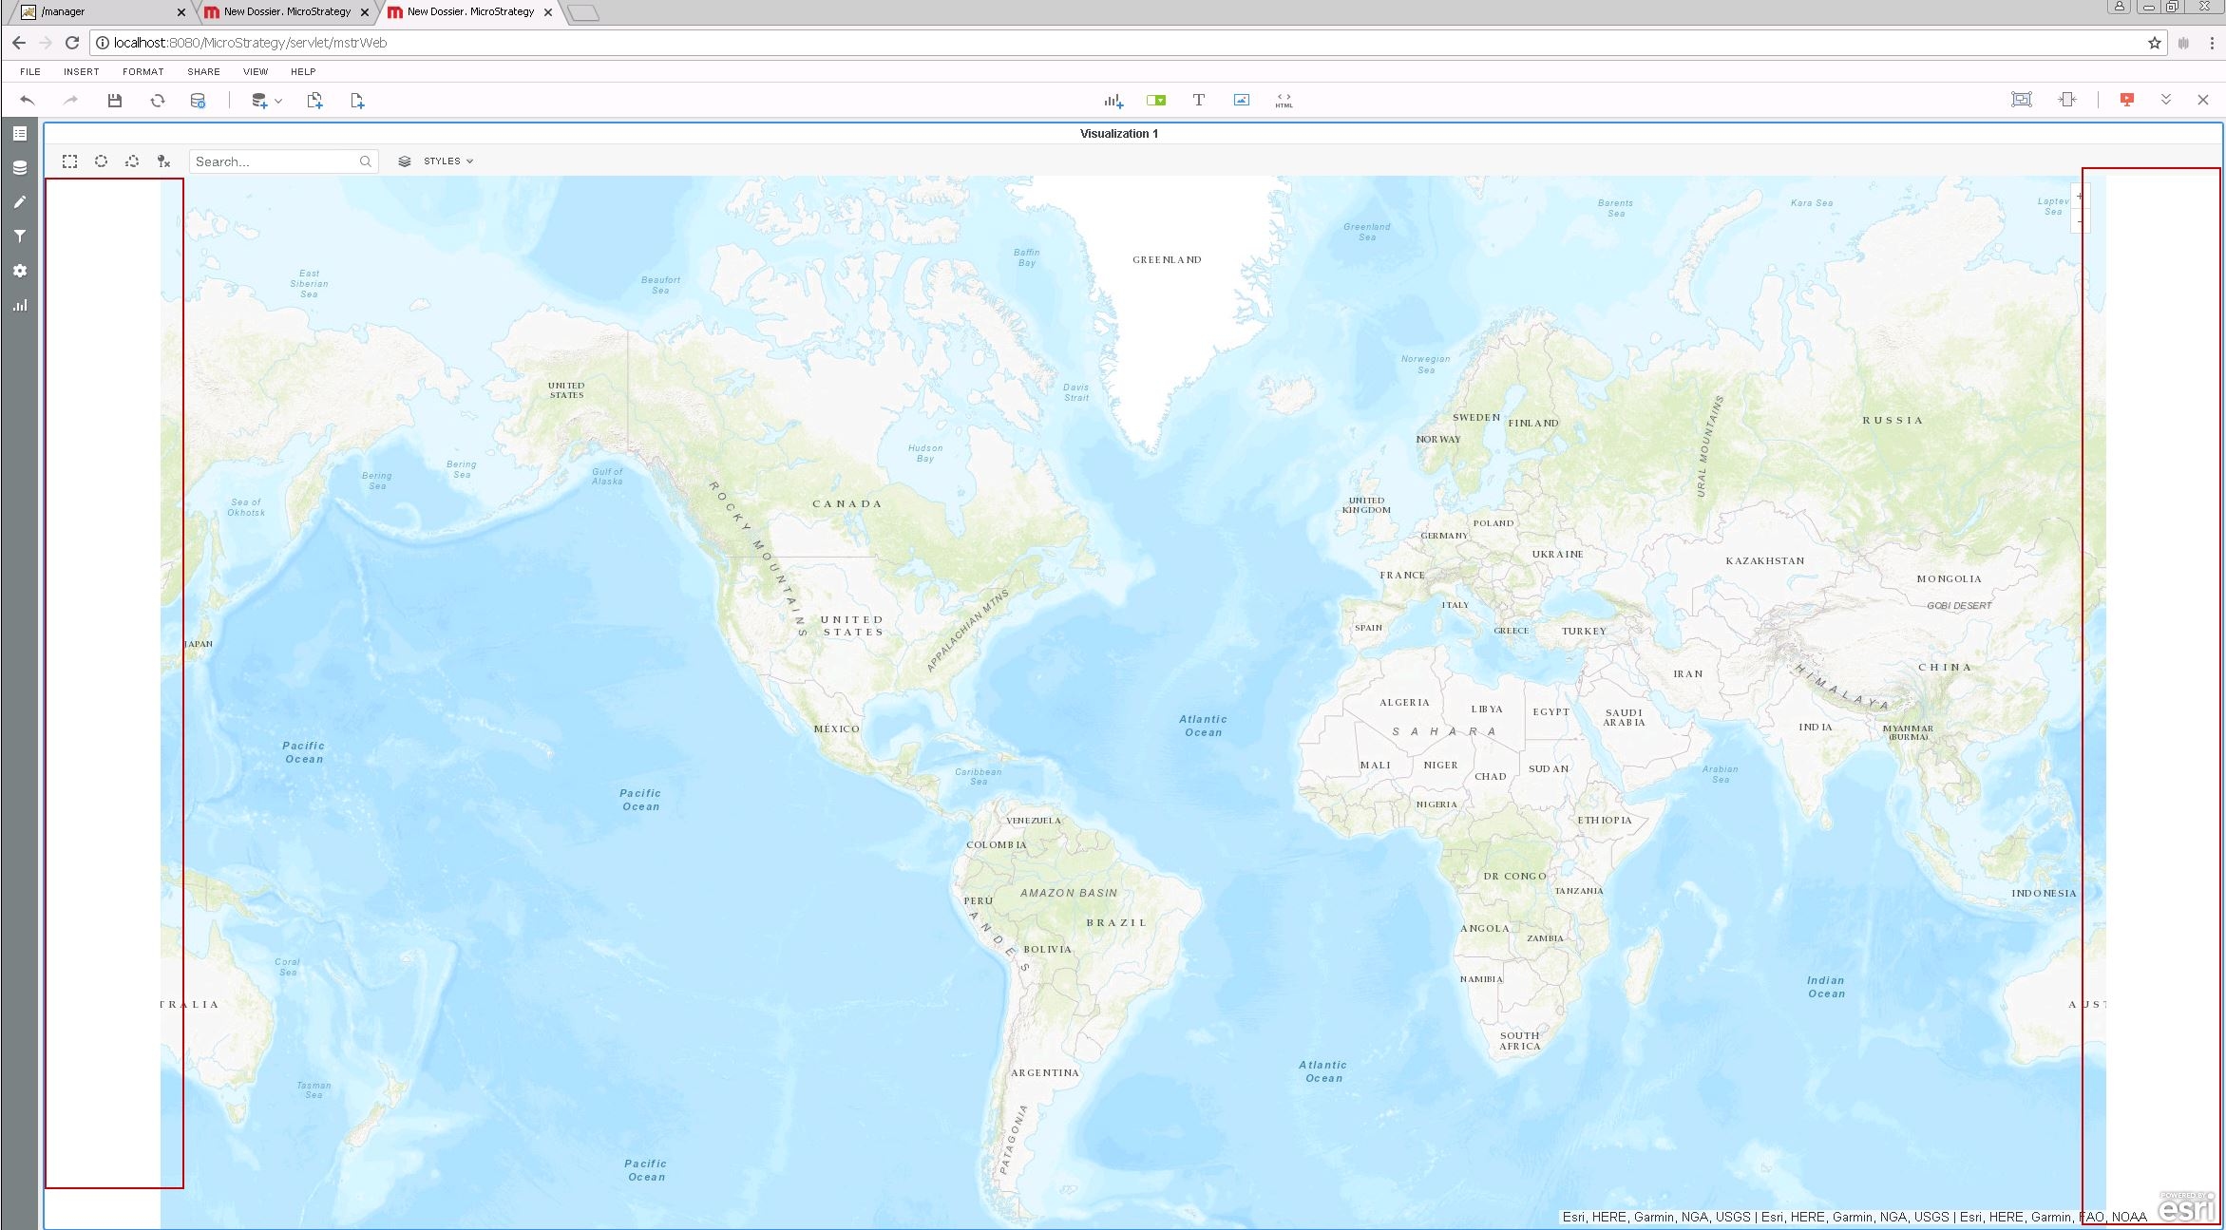The height and width of the screenshot is (1230, 2226).
Task: Click the Save dossier icon
Action: click(114, 101)
